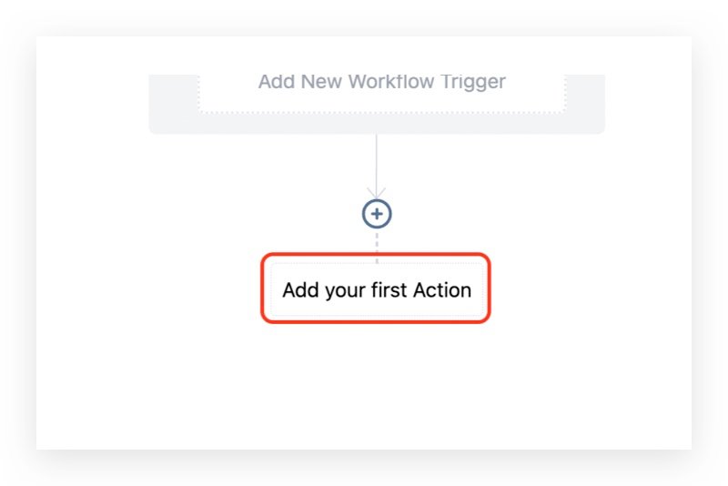Tap the plus symbol on the connector line
728x486 pixels.
click(377, 214)
